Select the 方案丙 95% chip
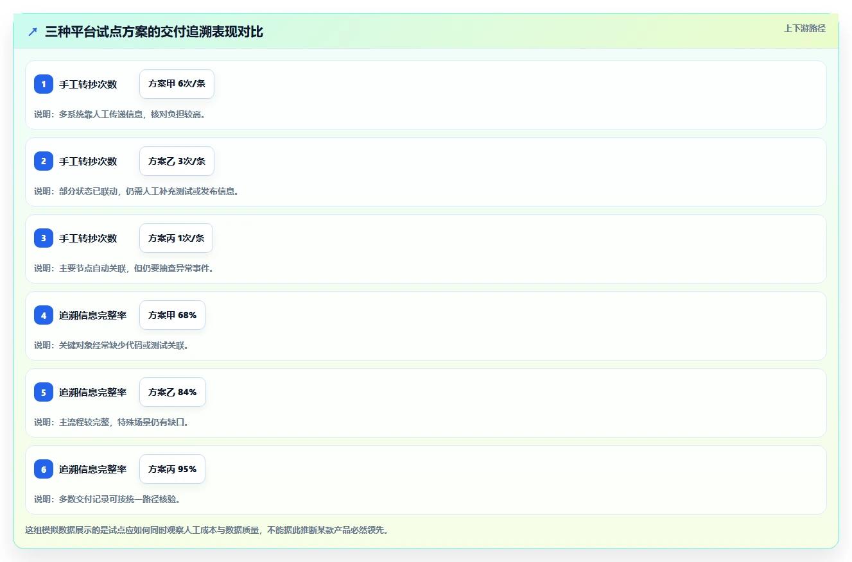Screen dimensions: 852x562 [x=172, y=469]
